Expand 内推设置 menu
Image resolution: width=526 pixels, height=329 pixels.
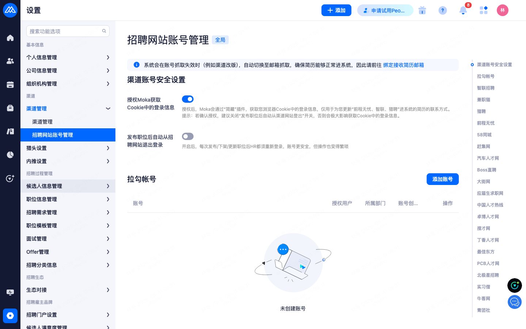(x=68, y=161)
